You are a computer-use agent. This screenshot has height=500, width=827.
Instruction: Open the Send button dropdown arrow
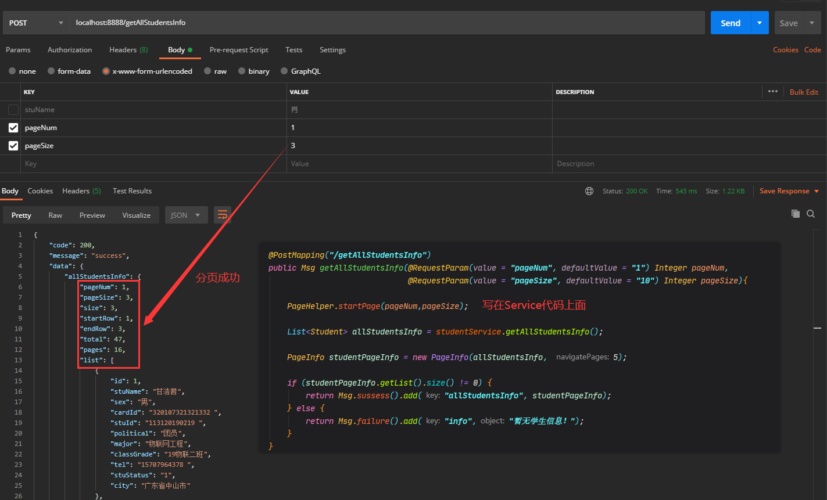(x=759, y=23)
